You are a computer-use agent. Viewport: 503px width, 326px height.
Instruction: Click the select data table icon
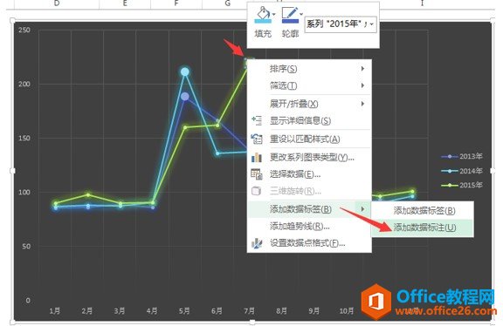(x=257, y=174)
